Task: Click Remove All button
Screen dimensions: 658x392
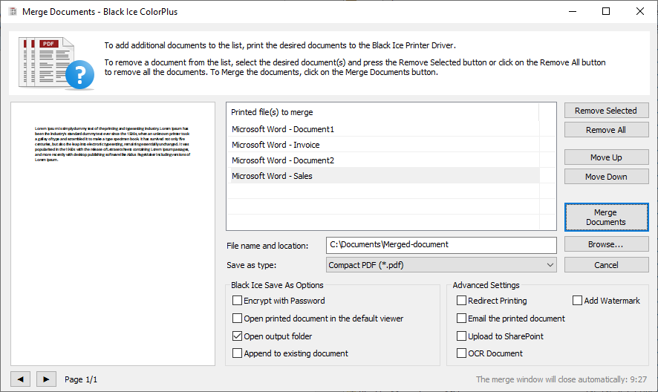Action: 606,130
